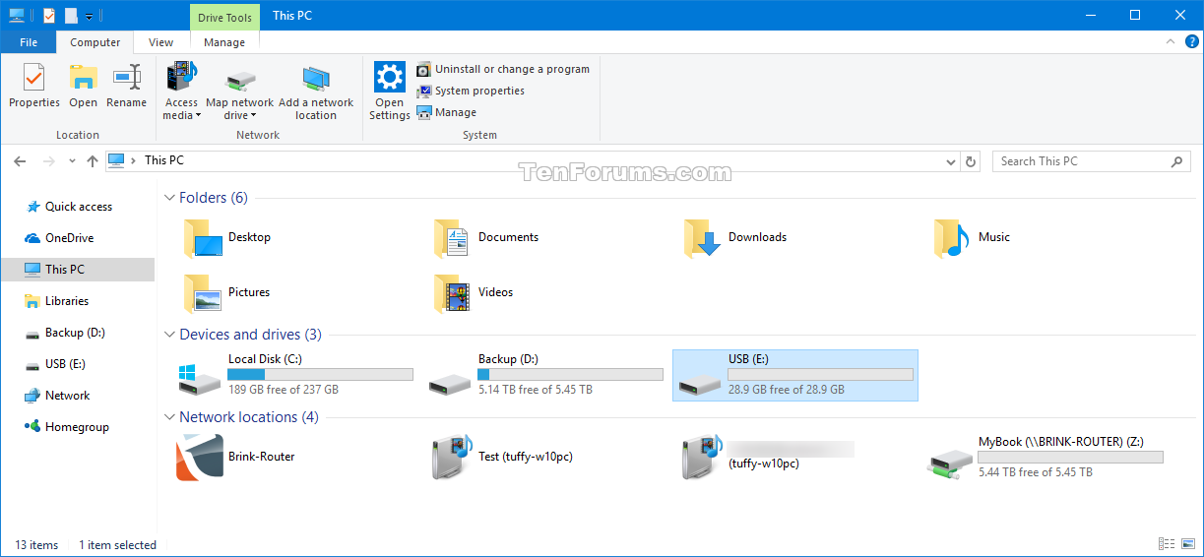Select Quick access in navigation pane
This screenshot has height=557, width=1204.
(x=79, y=207)
